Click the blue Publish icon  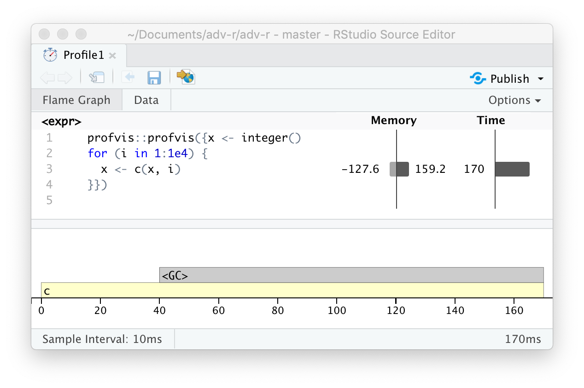pos(478,79)
